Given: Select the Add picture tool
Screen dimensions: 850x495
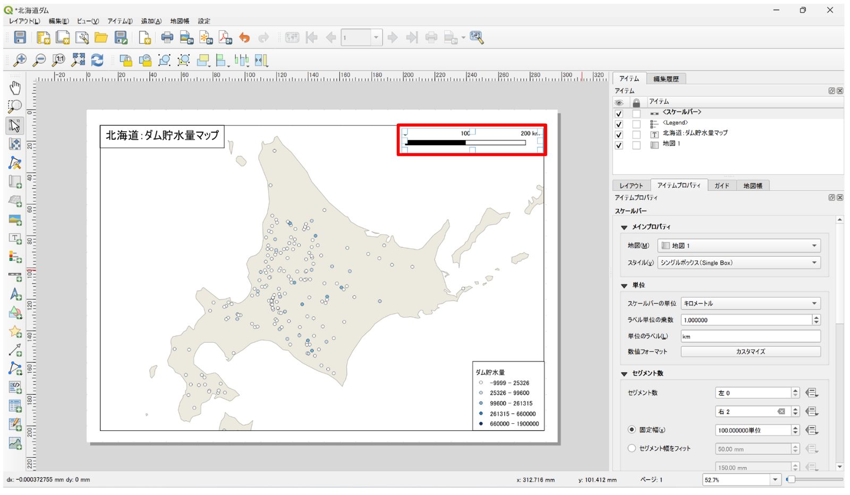Looking at the screenshot, I should pos(15,220).
